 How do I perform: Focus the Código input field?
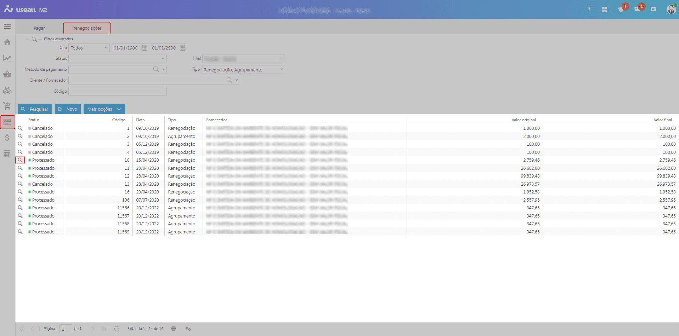coord(117,91)
